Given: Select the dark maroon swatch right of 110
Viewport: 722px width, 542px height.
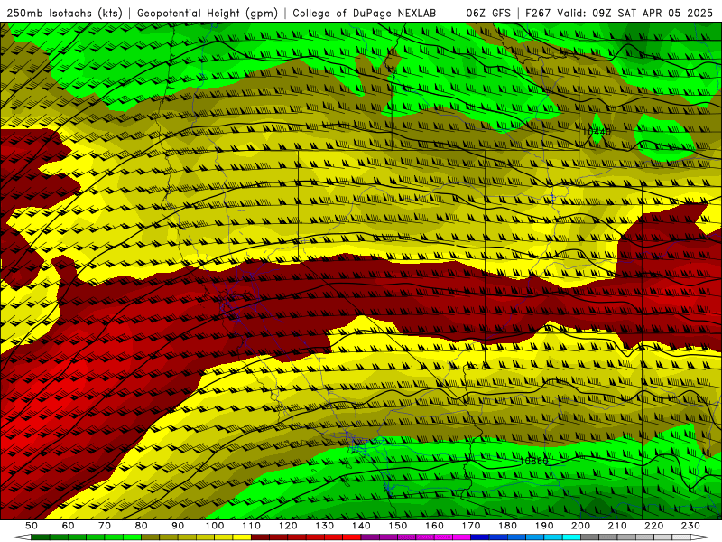Looking at the screenshot, I should pos(260,537).
